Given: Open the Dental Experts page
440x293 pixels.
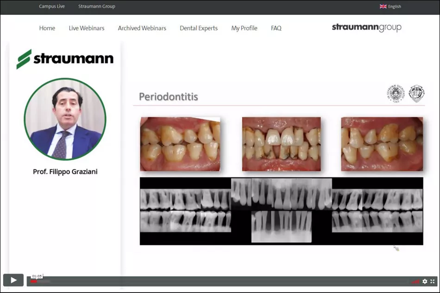Looking at the screenshot, I should tap(199, 28).
